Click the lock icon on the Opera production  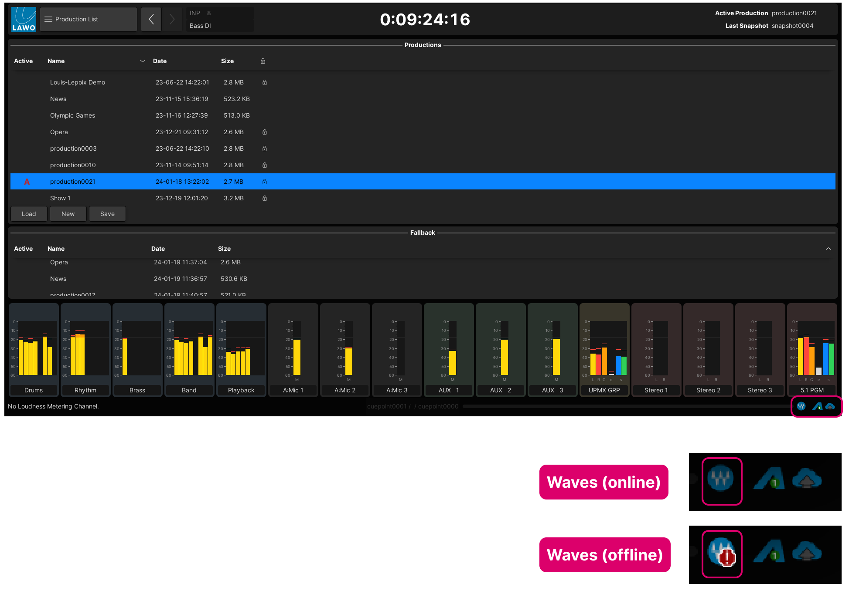pos(265,132)
